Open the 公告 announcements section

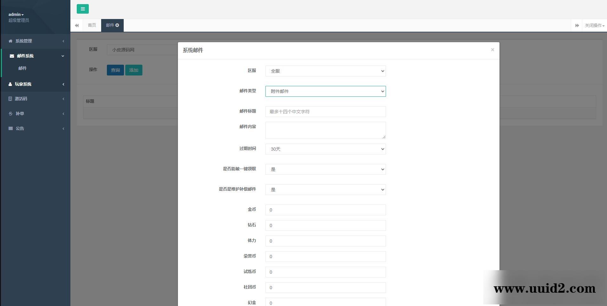(20, 128)
